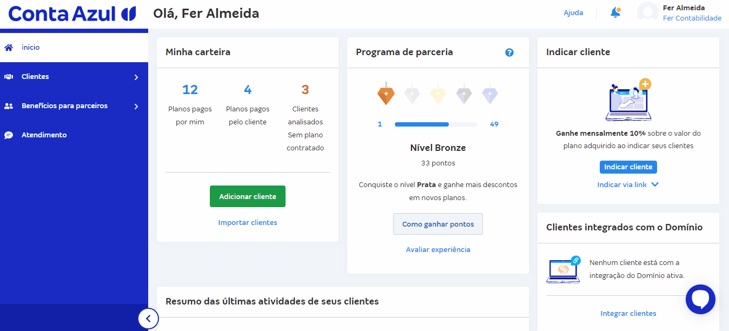Select the orange Bronze level gem
Screen dimensions: 729x331
386,94
